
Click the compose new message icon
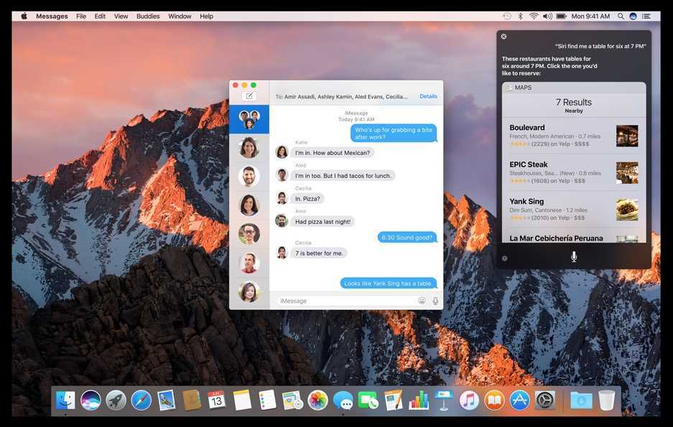tap(249, 96)
